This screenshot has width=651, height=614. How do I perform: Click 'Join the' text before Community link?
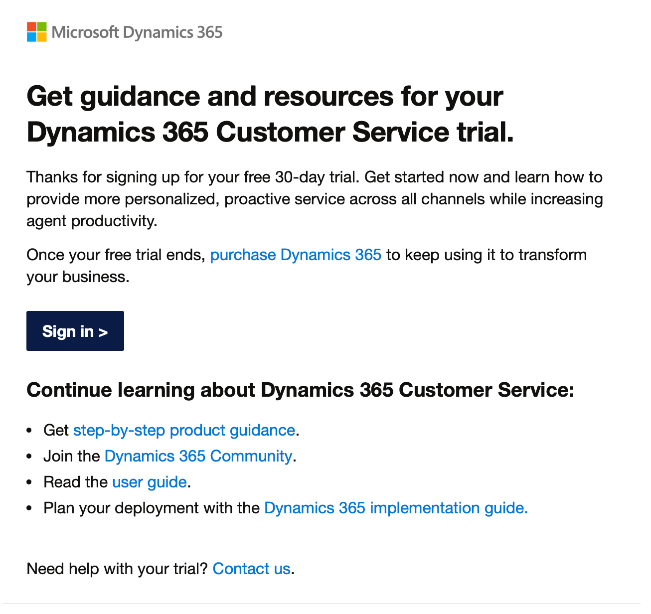pos(72,456)
